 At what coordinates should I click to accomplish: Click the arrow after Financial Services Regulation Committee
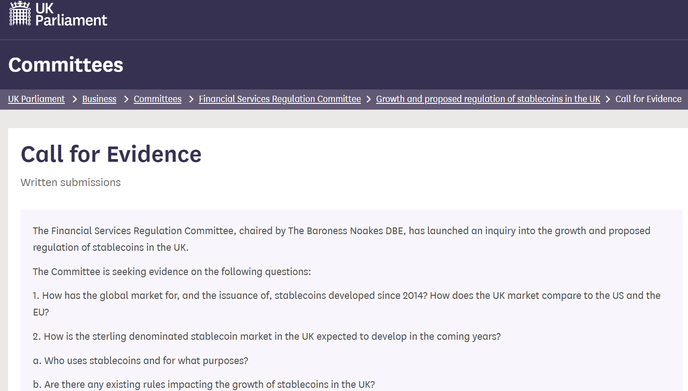pos(369,99)
